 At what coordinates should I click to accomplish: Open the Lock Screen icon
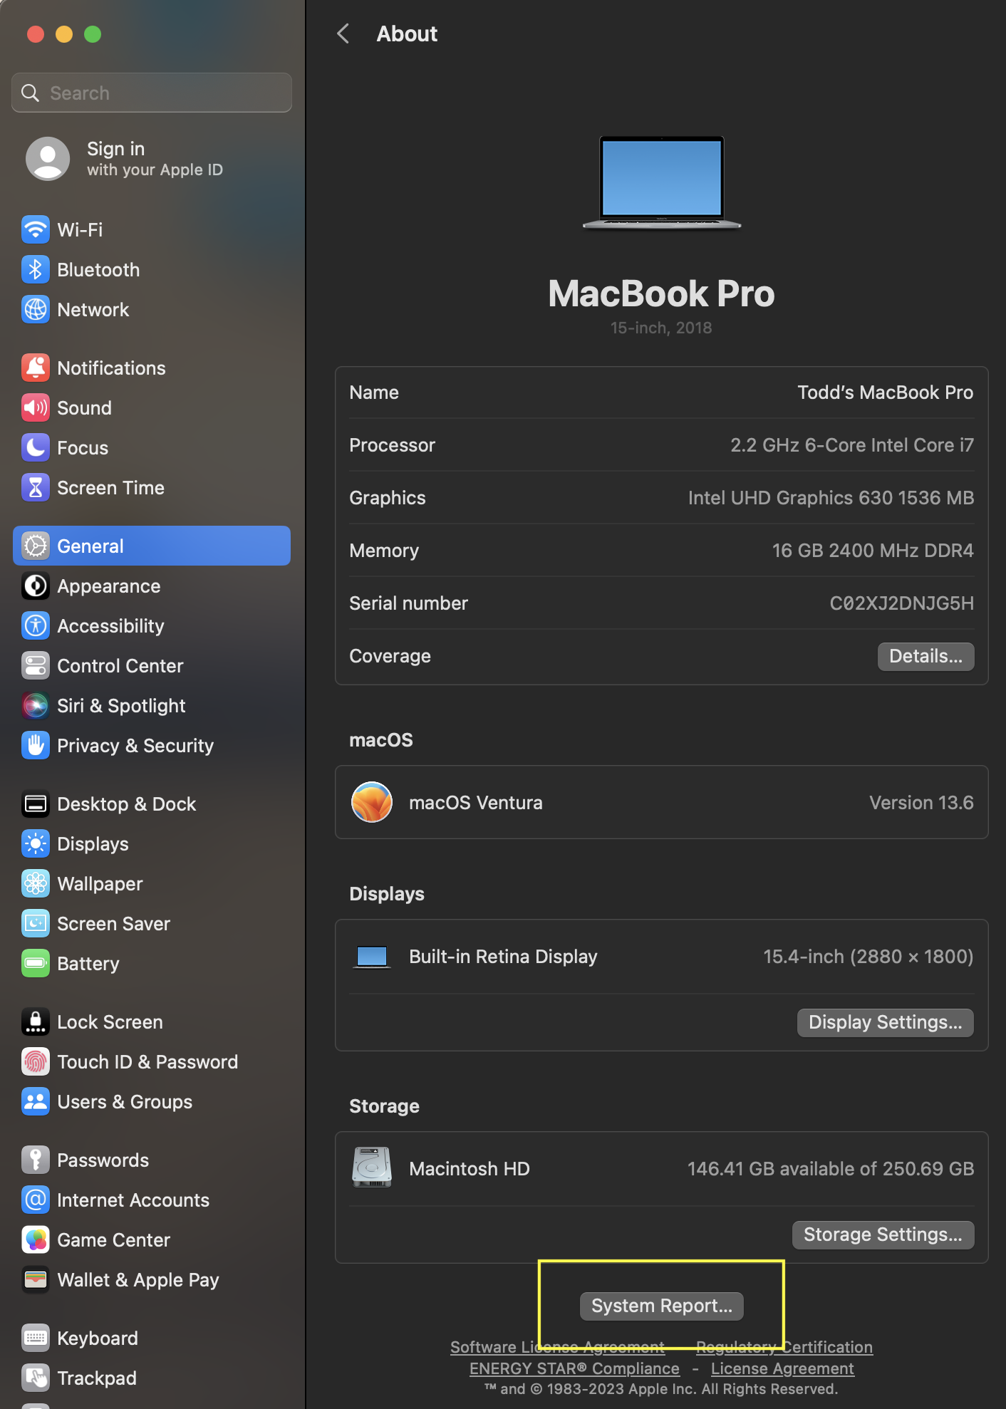click(36, 1021)
